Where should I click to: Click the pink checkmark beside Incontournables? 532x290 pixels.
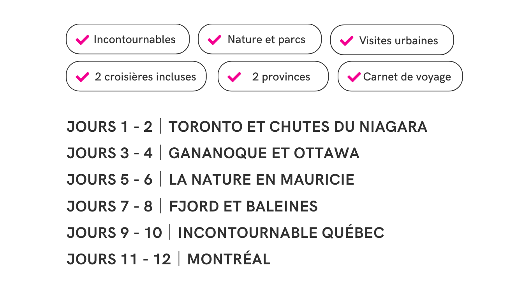point(82,40)
